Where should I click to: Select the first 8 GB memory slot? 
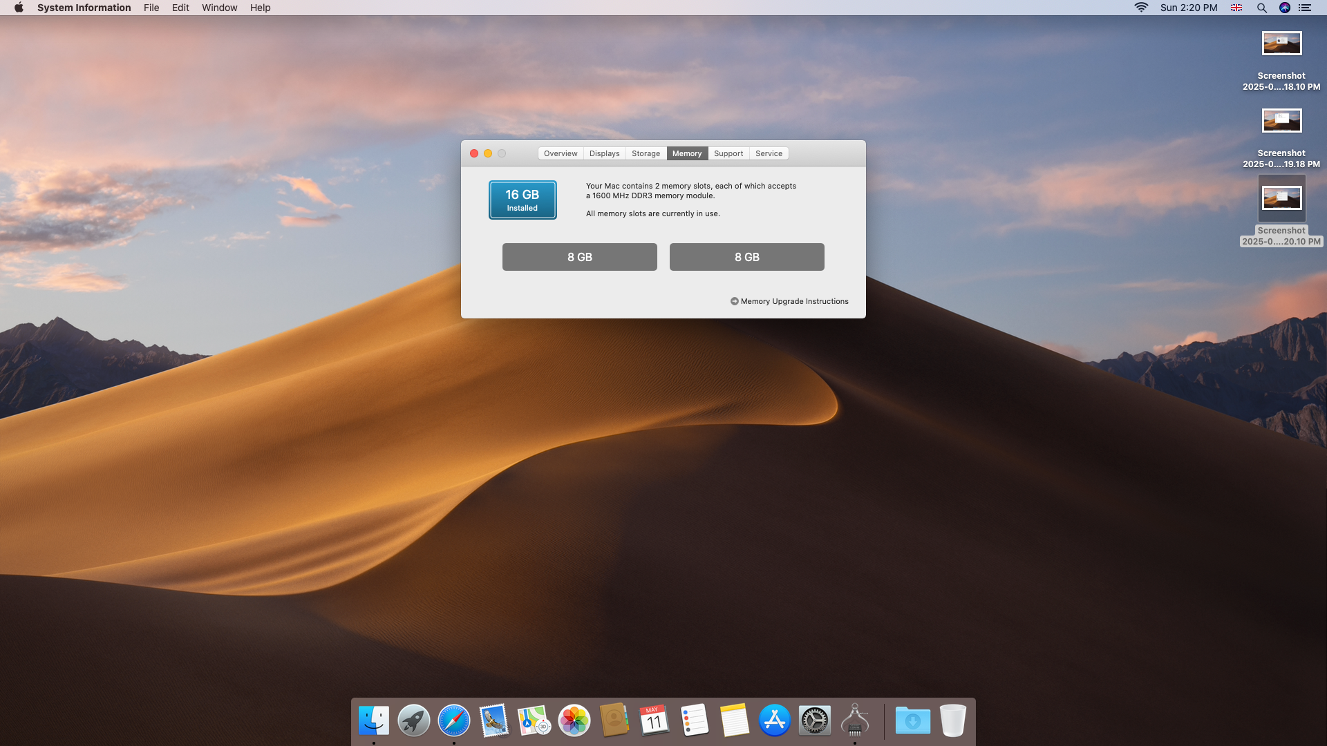point(580,257)
